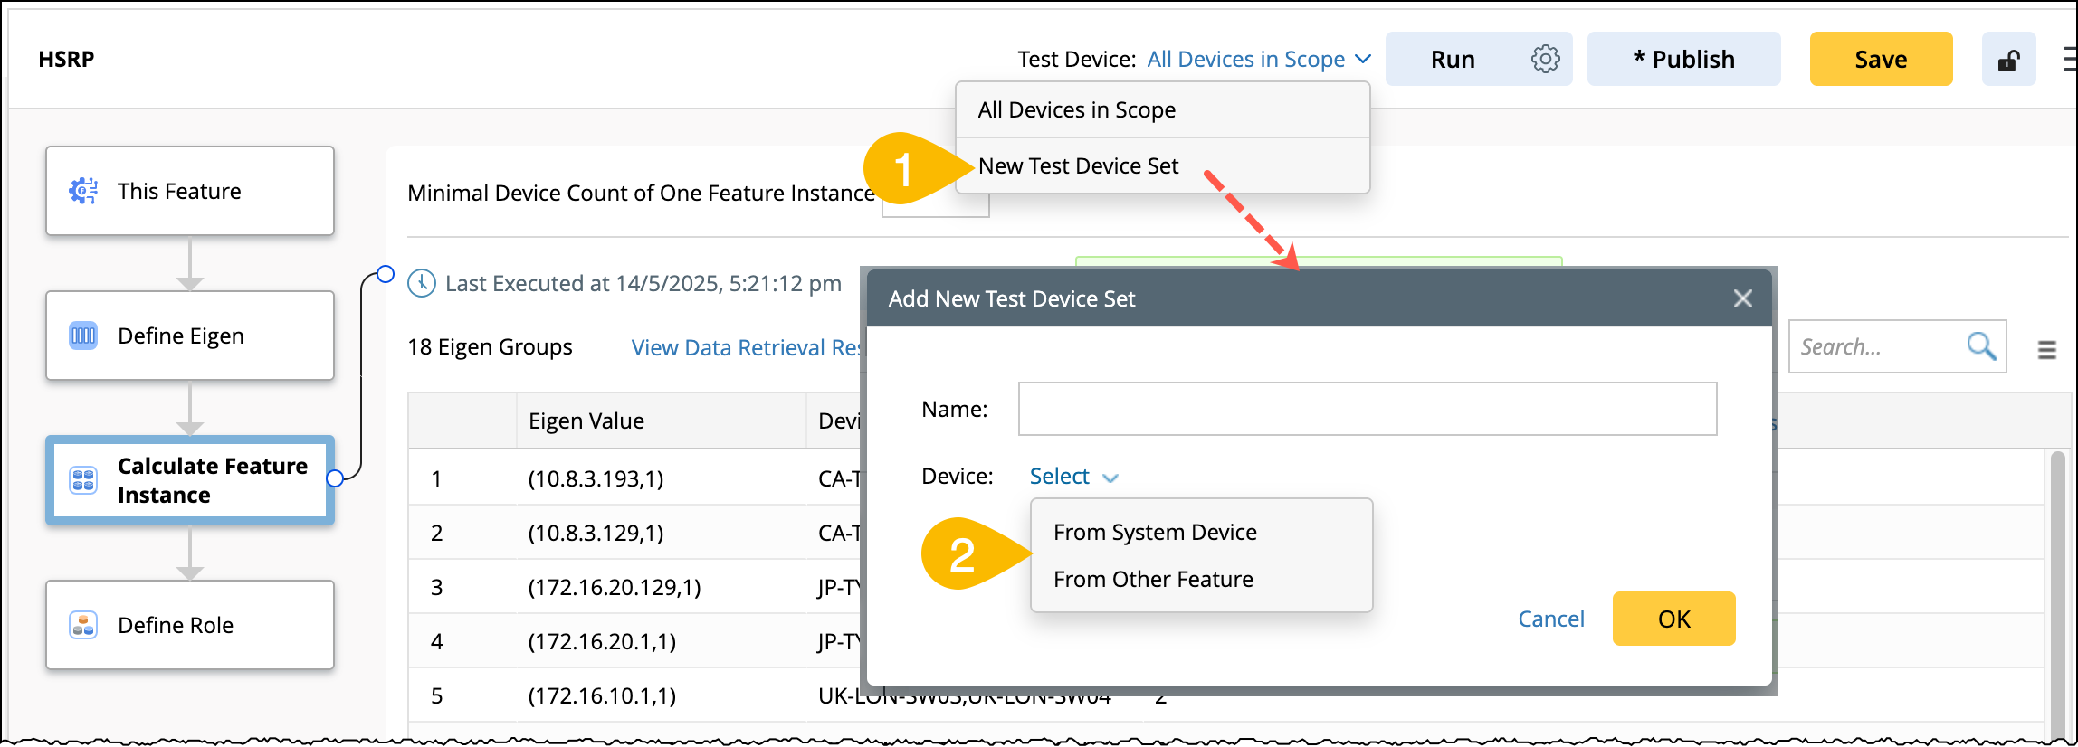Pick From System Device menu entry
This screenshot has height=747, width=2078.
(1155, 533)
